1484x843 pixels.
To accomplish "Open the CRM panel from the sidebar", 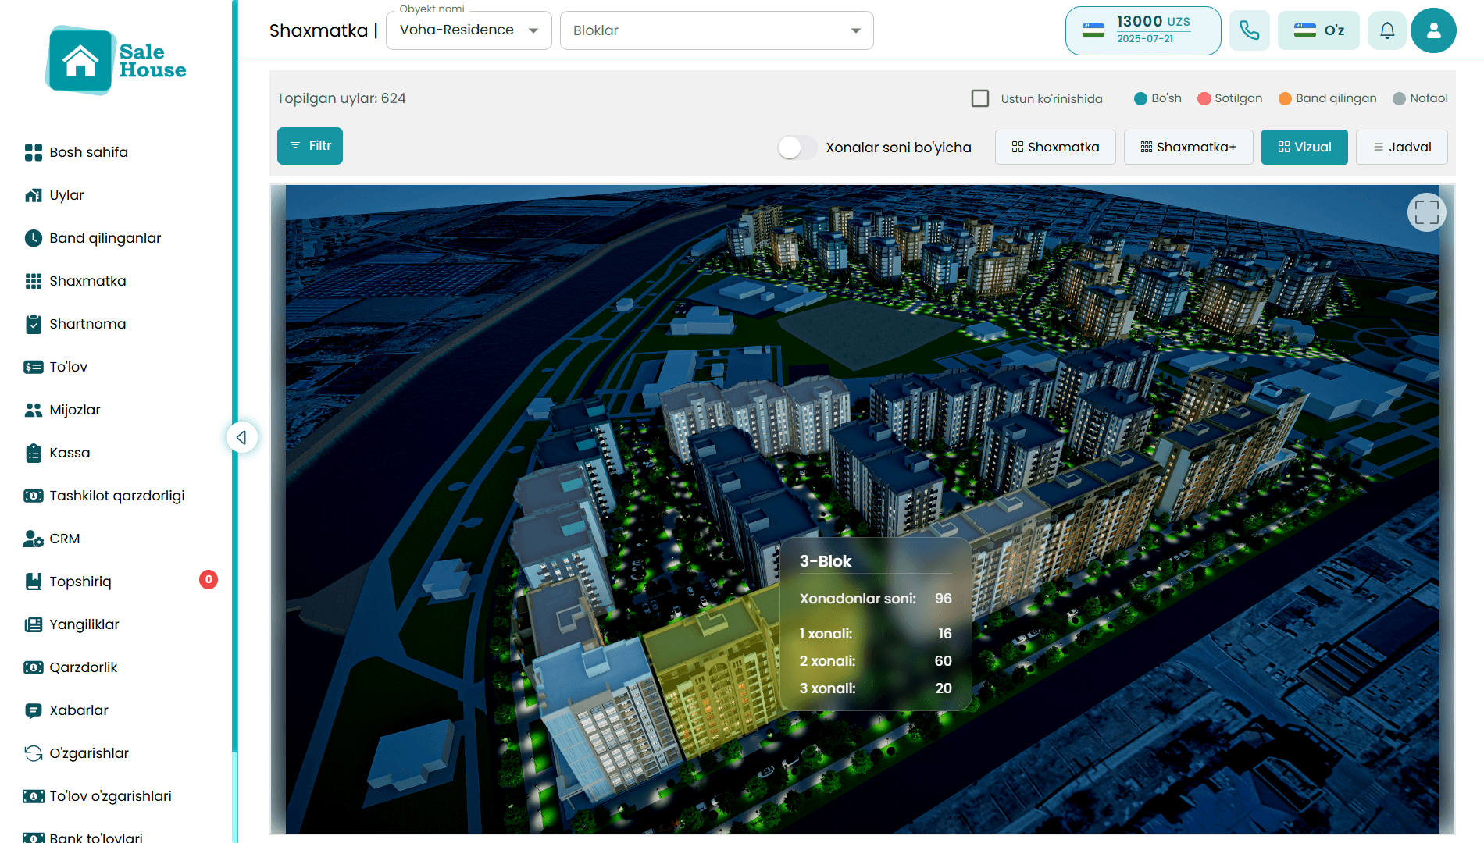I will coord(65,539).
